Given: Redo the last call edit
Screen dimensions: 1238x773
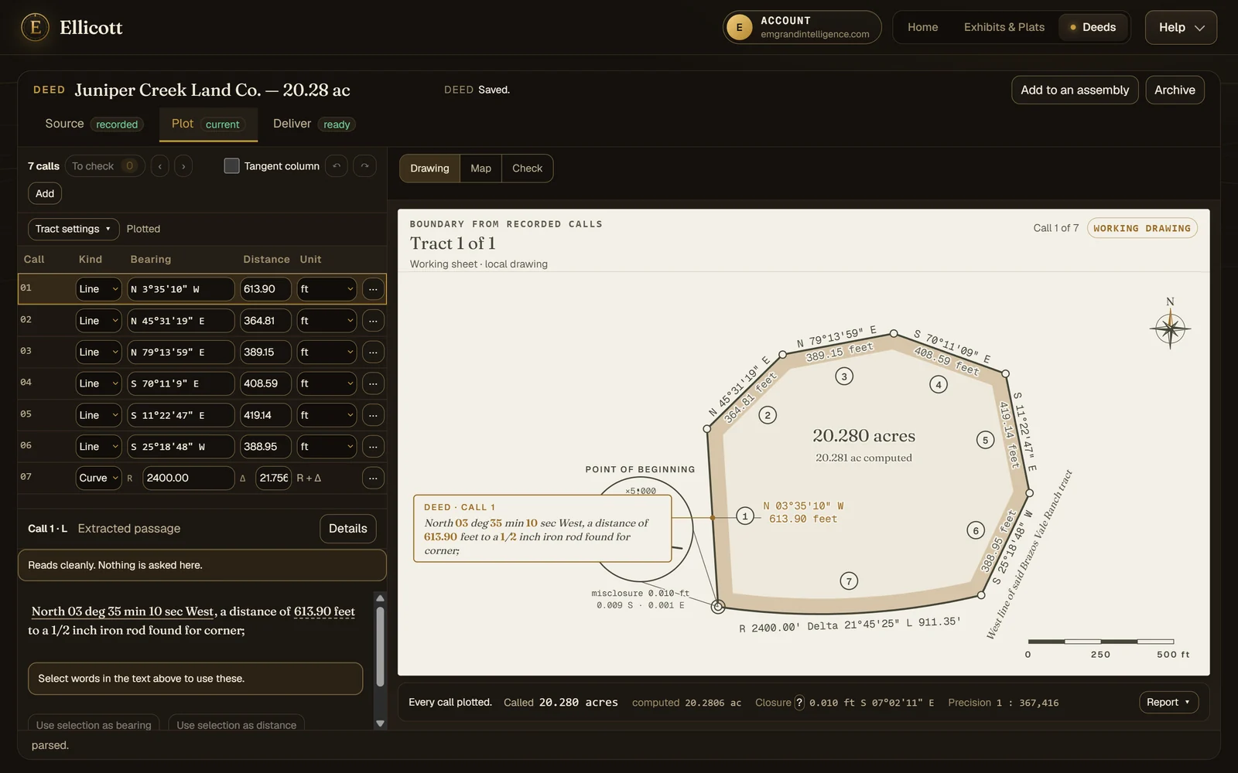Looking at the screenshot, I should 364,166.
